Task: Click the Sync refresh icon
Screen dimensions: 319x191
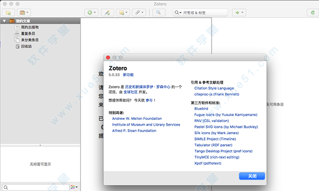Action: click(313, 13)
